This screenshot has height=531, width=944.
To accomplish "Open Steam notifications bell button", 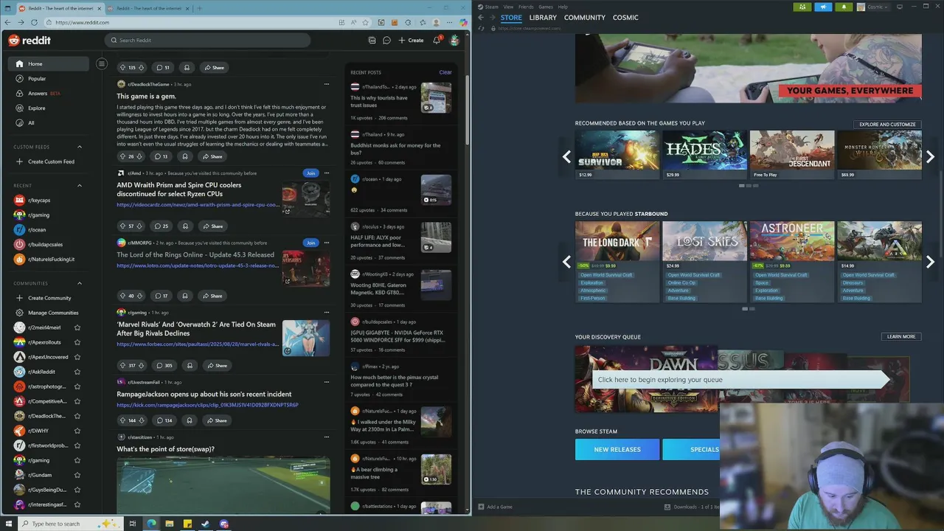I will [844, 7].
